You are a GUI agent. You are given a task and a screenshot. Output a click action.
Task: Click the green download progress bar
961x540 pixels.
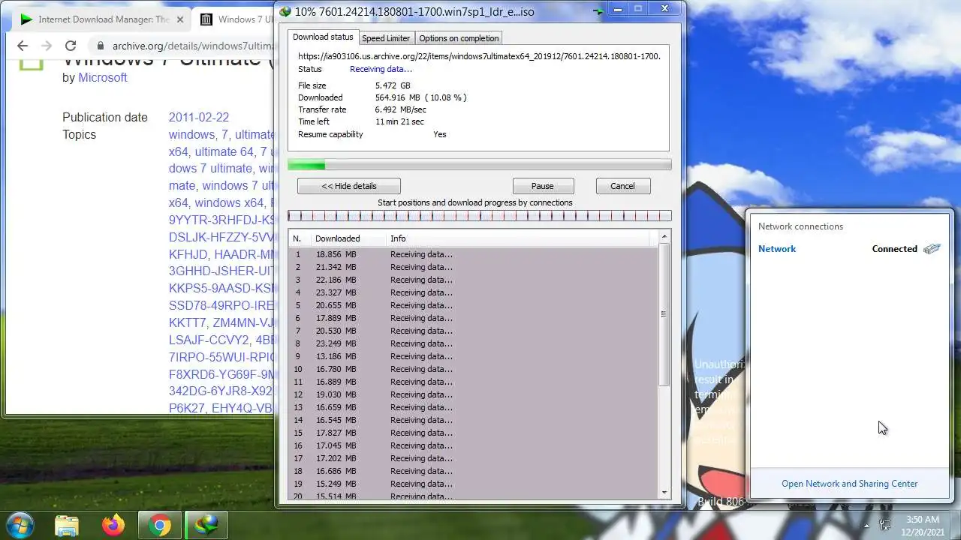[x=479, y=165]
